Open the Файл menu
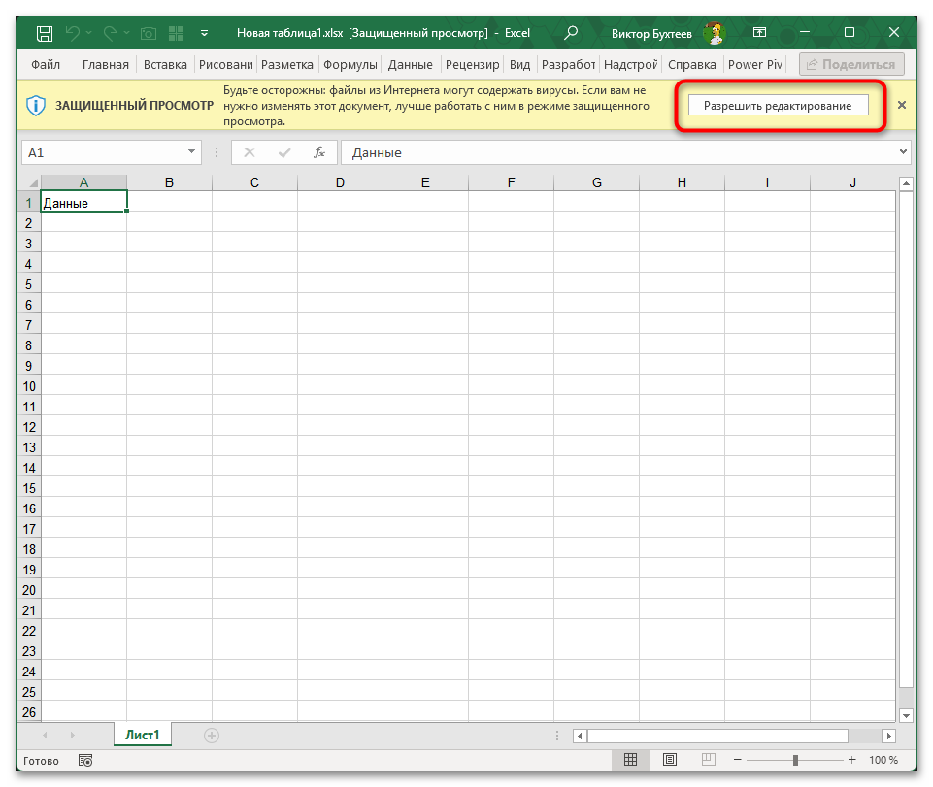Screen dimensions: 933x787 tap(46, 64)
